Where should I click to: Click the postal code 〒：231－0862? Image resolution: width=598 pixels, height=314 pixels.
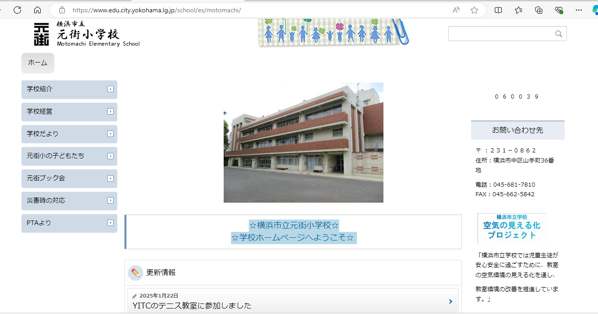(x=506, y=151)
